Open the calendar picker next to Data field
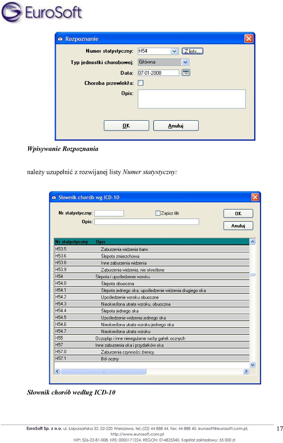 (x=186, y=72)
